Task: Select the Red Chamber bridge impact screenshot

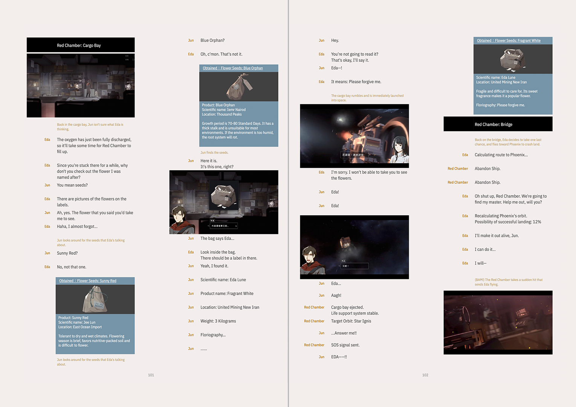Action: click(498, 323)
